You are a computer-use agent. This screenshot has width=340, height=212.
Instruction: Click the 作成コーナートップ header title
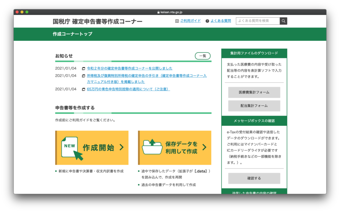coord(72,34)
